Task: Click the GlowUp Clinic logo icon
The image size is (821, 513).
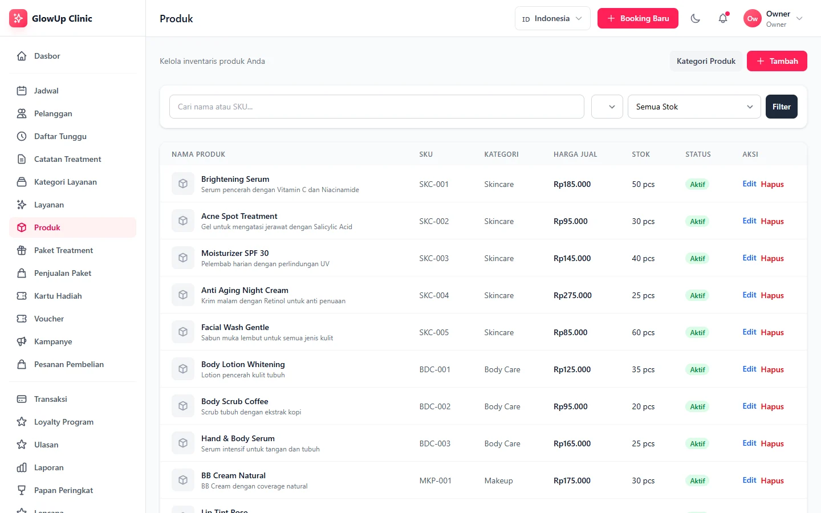Action: 18,18
